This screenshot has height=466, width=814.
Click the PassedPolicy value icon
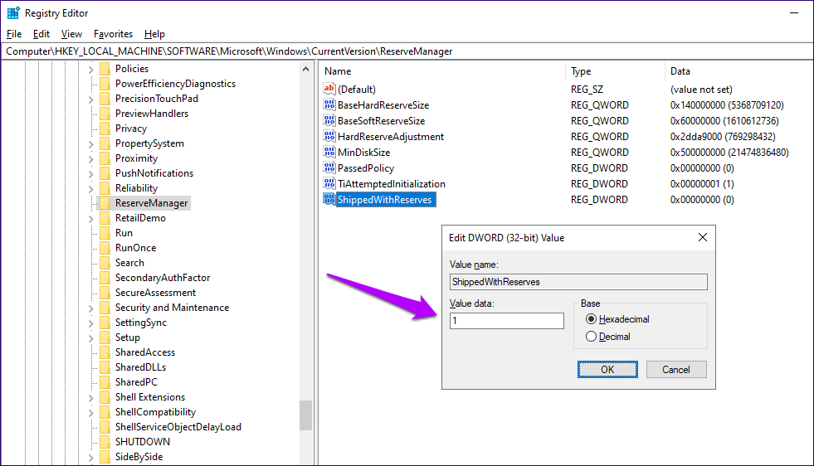click(x=329, y=167)
